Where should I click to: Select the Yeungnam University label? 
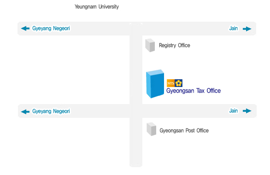point(97,7)
